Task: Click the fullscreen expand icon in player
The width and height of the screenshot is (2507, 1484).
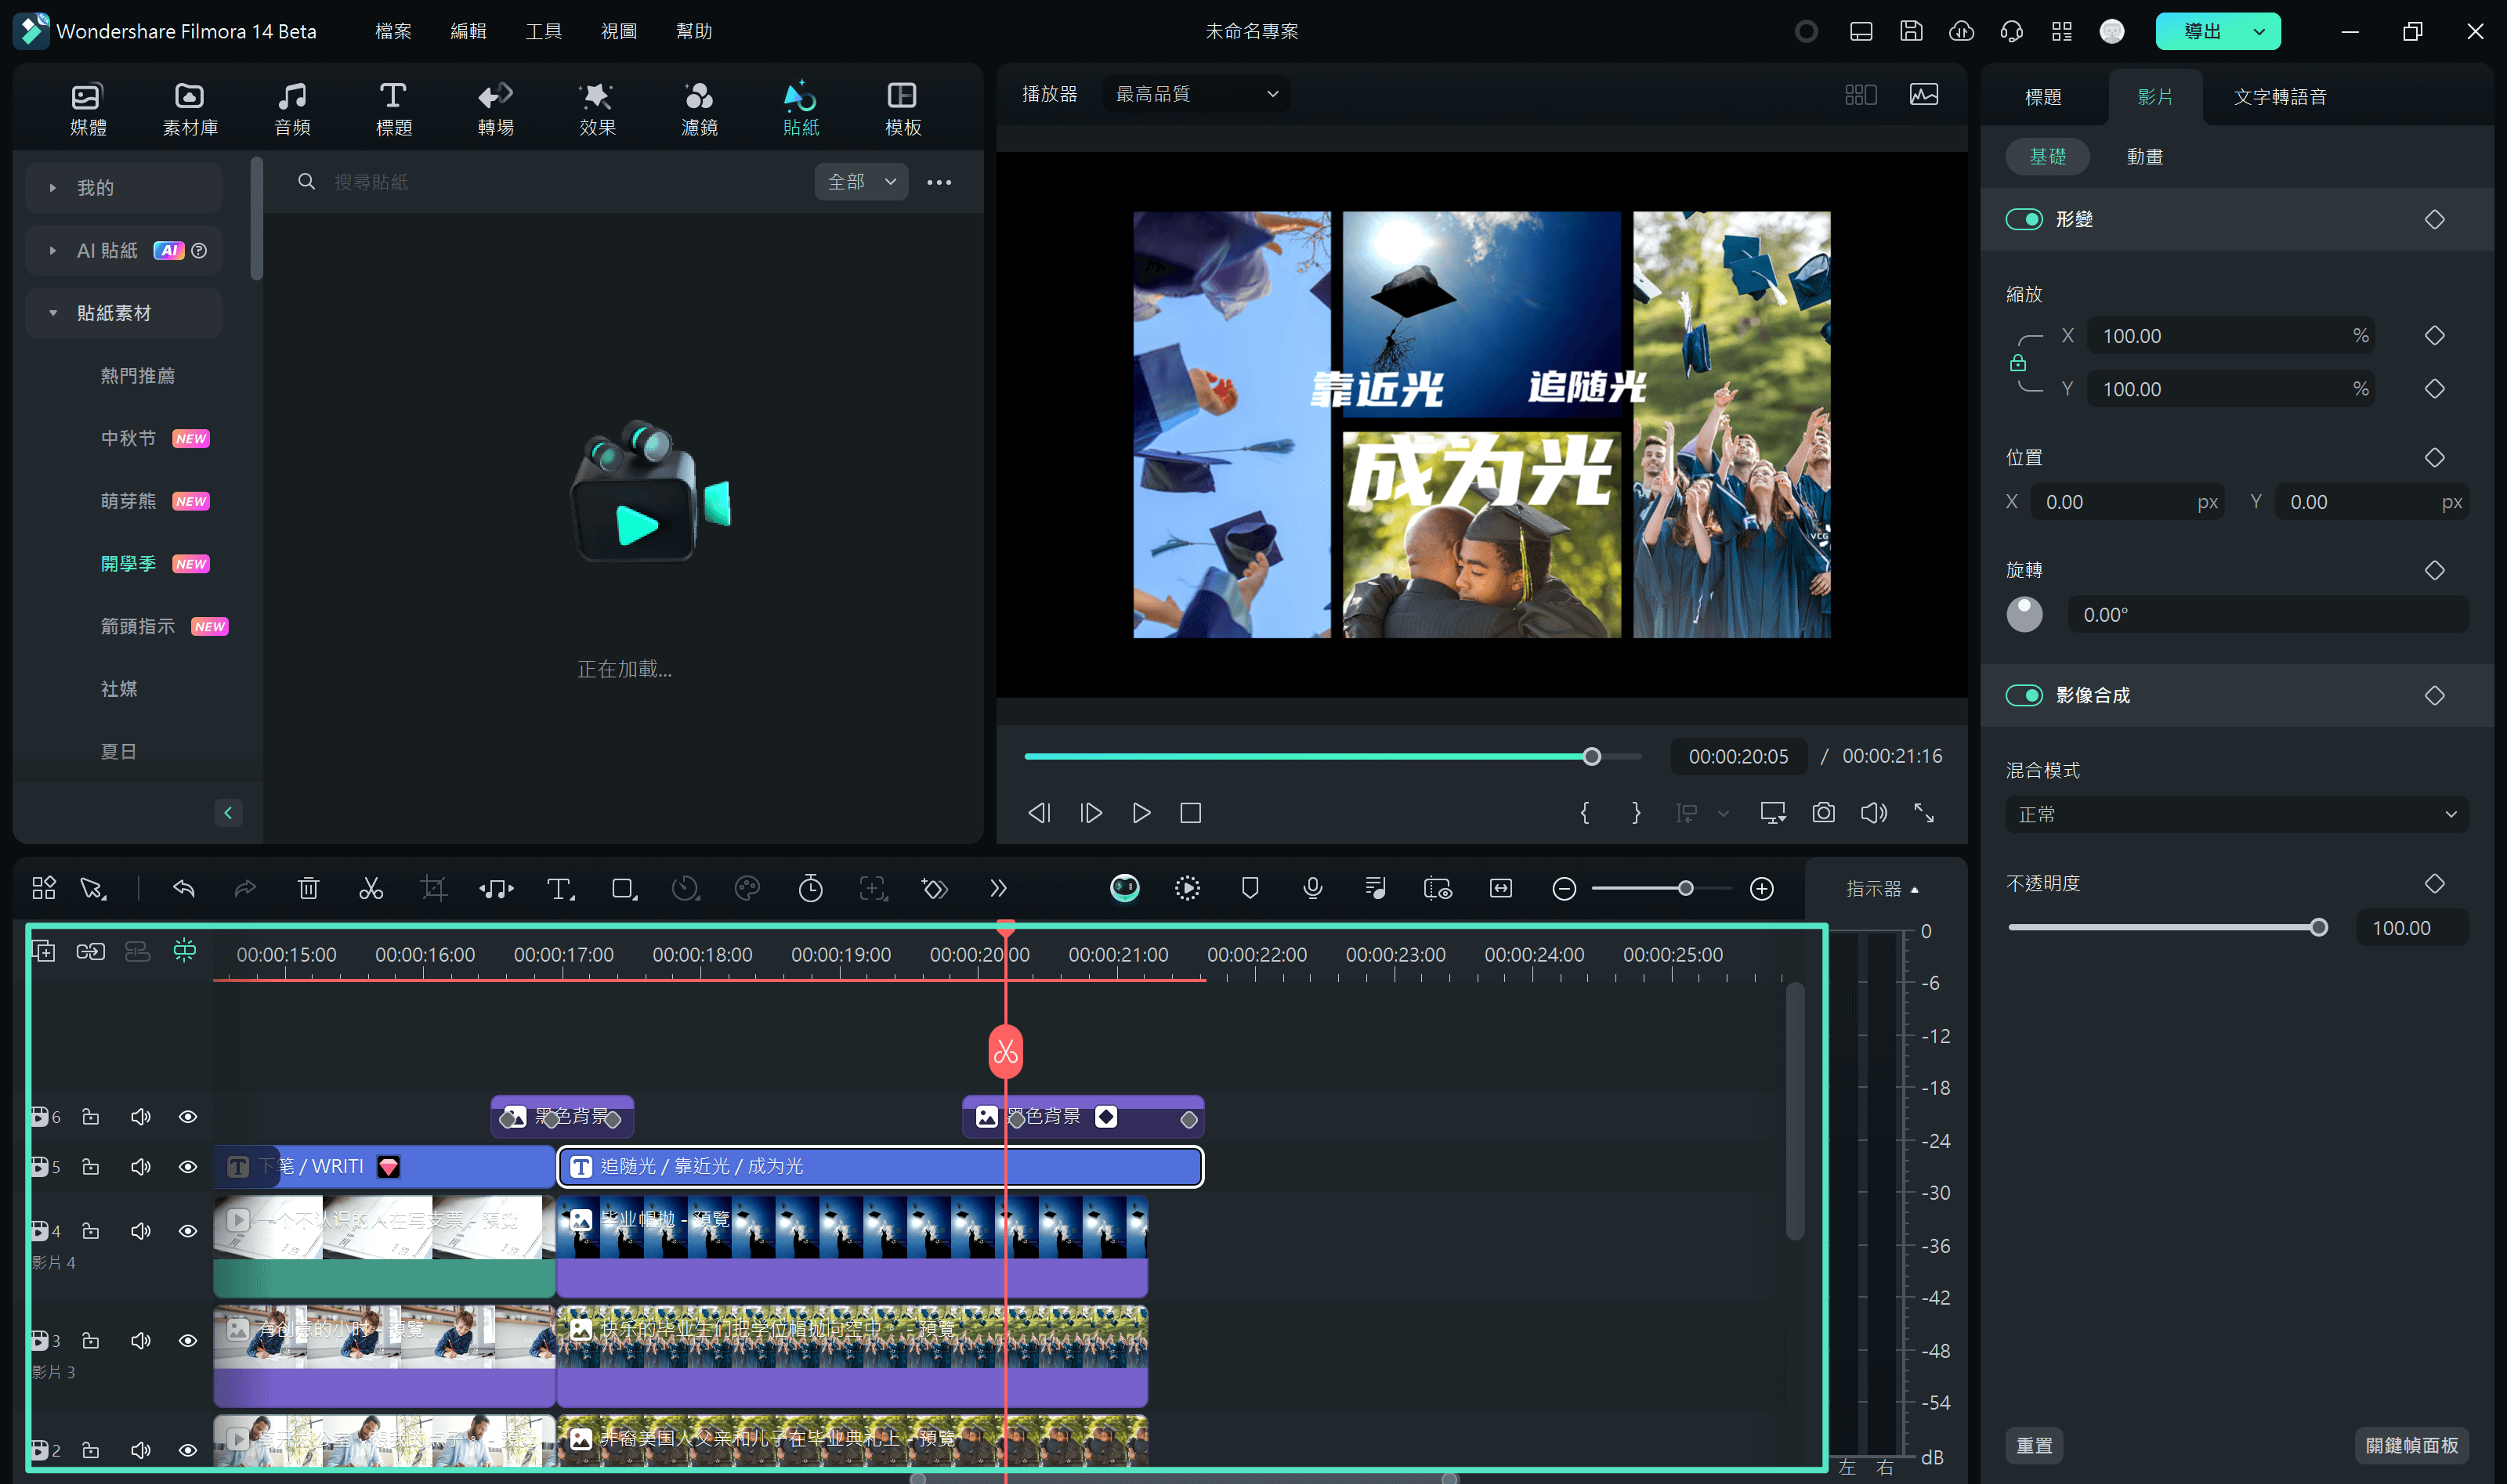Action: [x=1923, y=813]
